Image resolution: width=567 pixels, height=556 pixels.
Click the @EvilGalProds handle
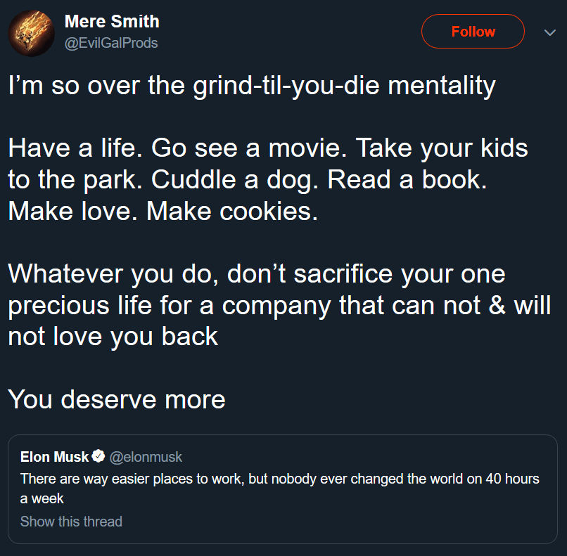(x=111, y=43)
